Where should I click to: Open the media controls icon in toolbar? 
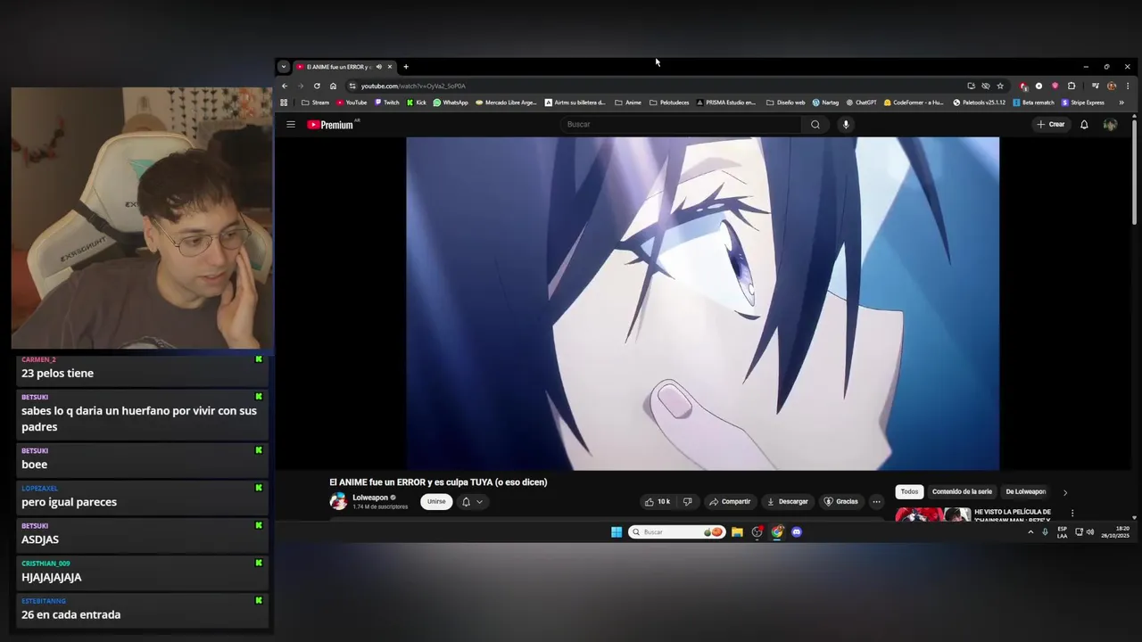1096,86
